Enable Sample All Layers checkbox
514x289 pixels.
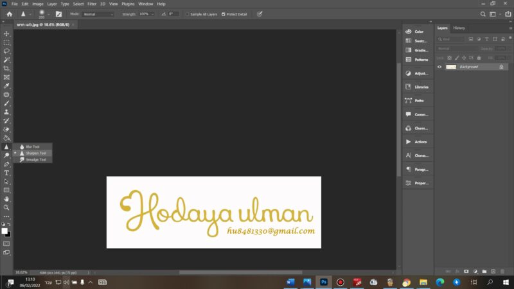[x=187, y=13]
